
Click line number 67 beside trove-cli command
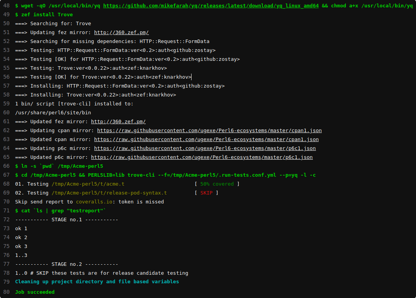tap(6, 175)
